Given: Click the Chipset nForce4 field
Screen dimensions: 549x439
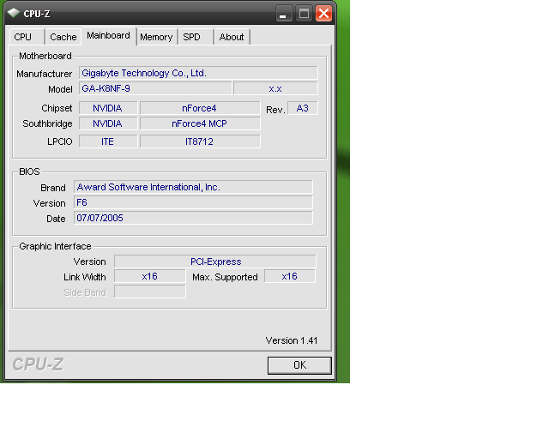Looking at the screenshot, I should [199, 108].
